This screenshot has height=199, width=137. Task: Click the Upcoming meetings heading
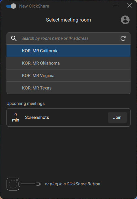pyautogui.click(x=26, y=104)
